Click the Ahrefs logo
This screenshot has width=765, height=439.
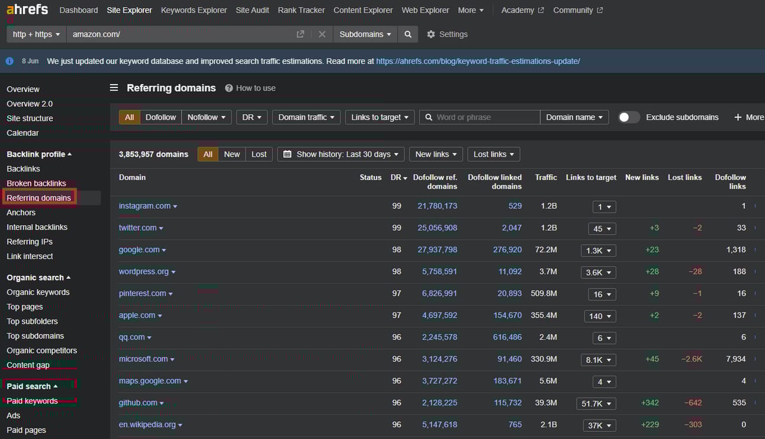click(x=28, y=10)
